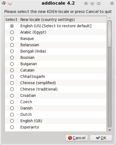Choose the Chinese (simplified) radio button
This screenshot has height=145, width=116.
coord(12,83)
